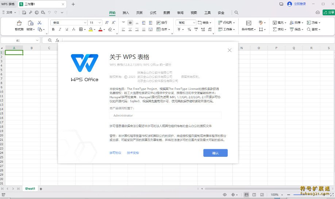Click the Sum (求和) sigma icon

(275, 29)
